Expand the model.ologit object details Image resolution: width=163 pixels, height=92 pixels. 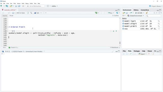(x=123, y=24)
